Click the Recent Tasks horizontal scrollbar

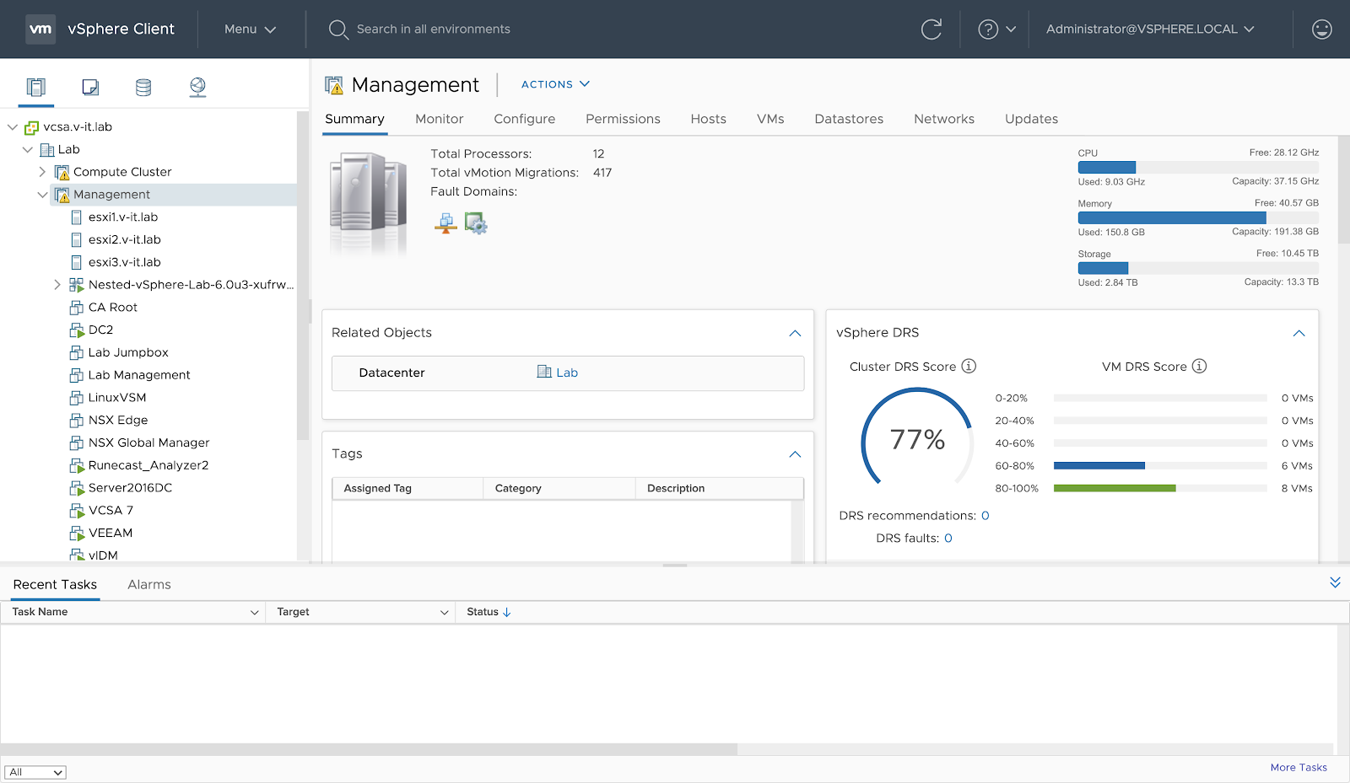pos(369,748)
